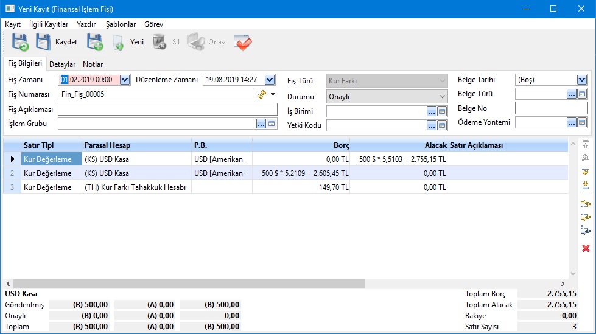Switch to the Notlar tab

[x=93, y=64]
